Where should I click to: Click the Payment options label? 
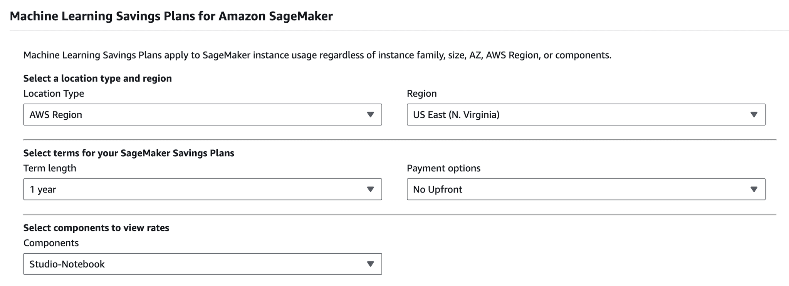[443, 168]
